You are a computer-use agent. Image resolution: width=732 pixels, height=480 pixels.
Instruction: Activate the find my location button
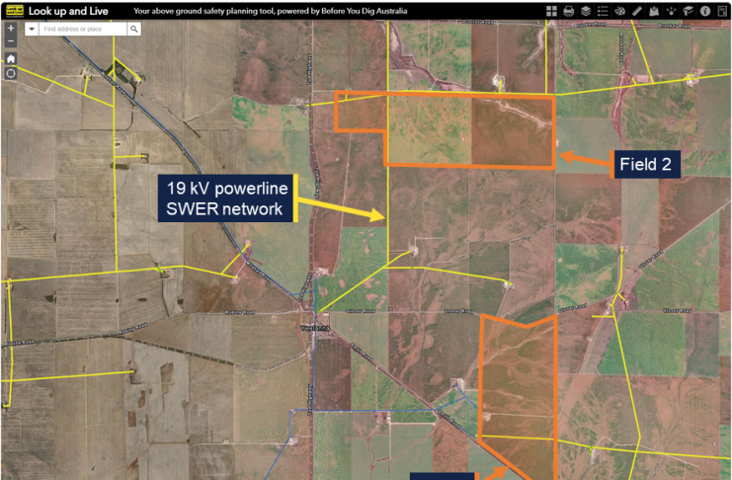(11, 73)
